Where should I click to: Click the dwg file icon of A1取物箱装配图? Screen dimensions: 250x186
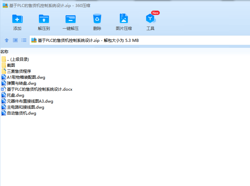tap(4, 77)
